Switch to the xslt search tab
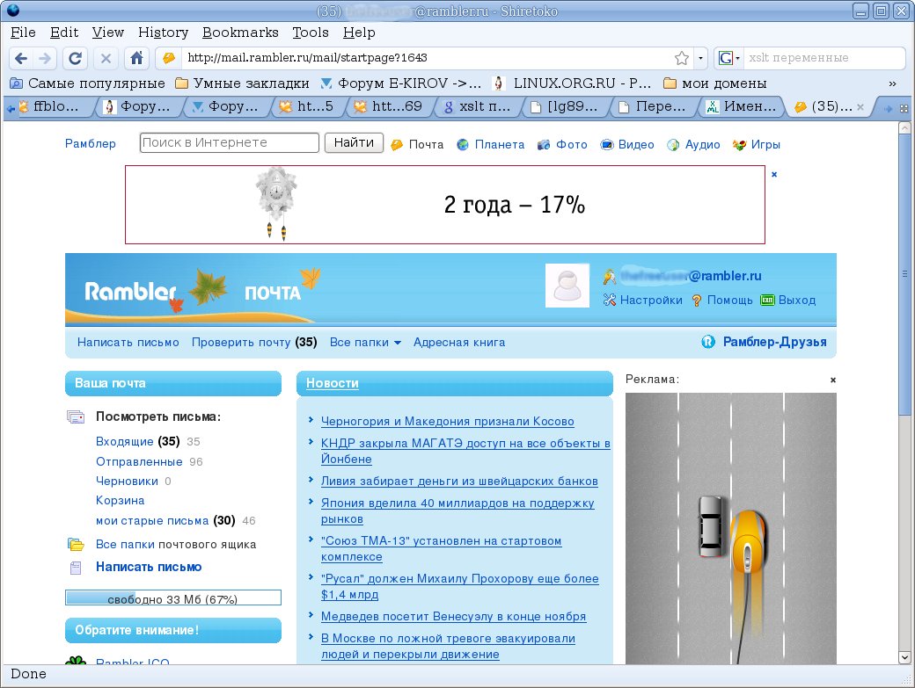Viewport: 915px width, 688px height. (475, 107)
